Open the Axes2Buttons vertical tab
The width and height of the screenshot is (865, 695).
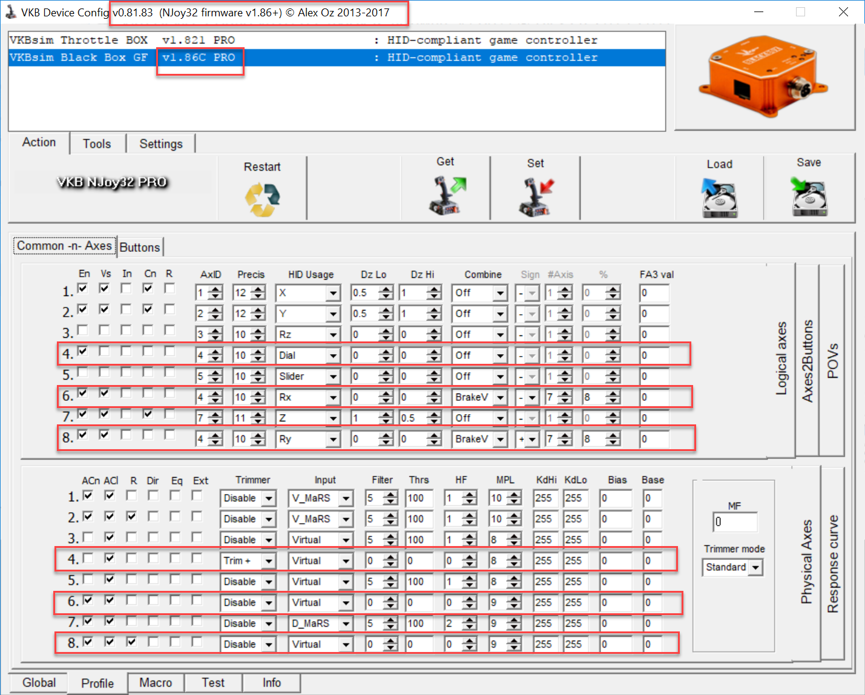coord(807,361)
